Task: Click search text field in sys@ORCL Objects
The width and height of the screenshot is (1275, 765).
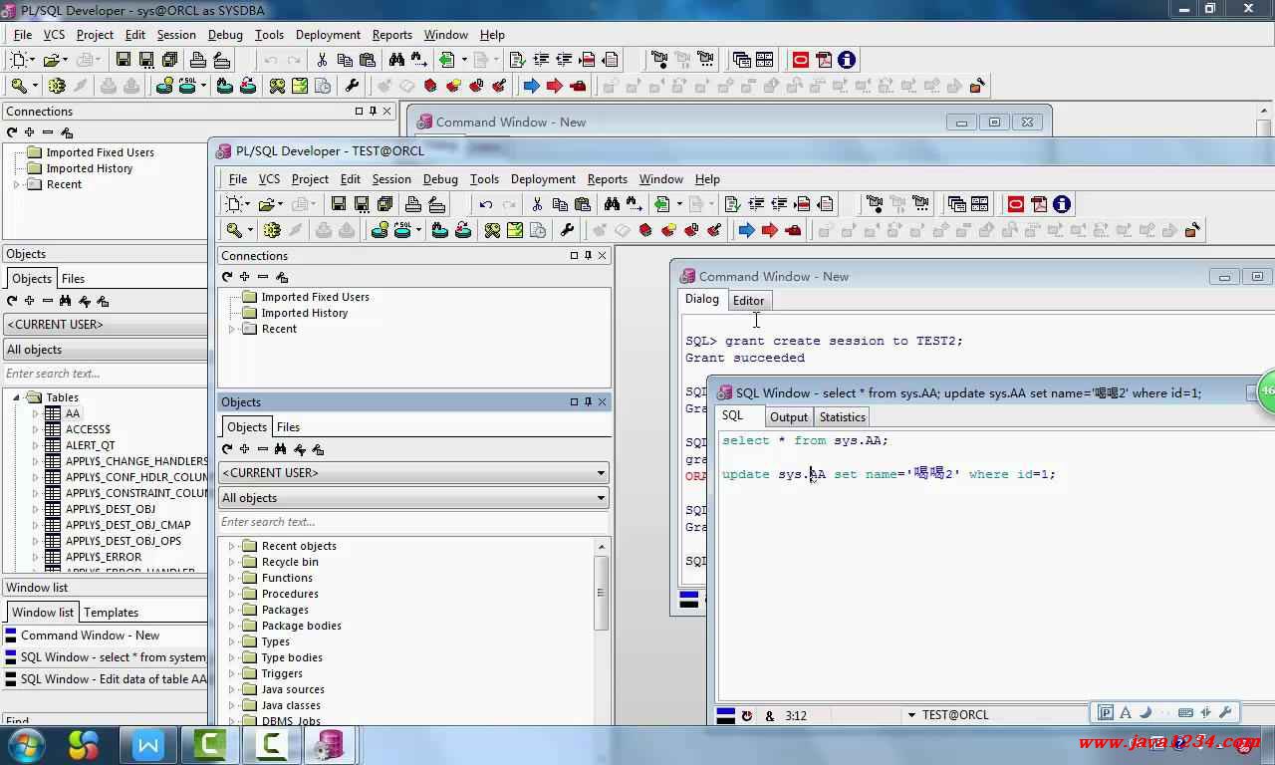Action: 106,374
